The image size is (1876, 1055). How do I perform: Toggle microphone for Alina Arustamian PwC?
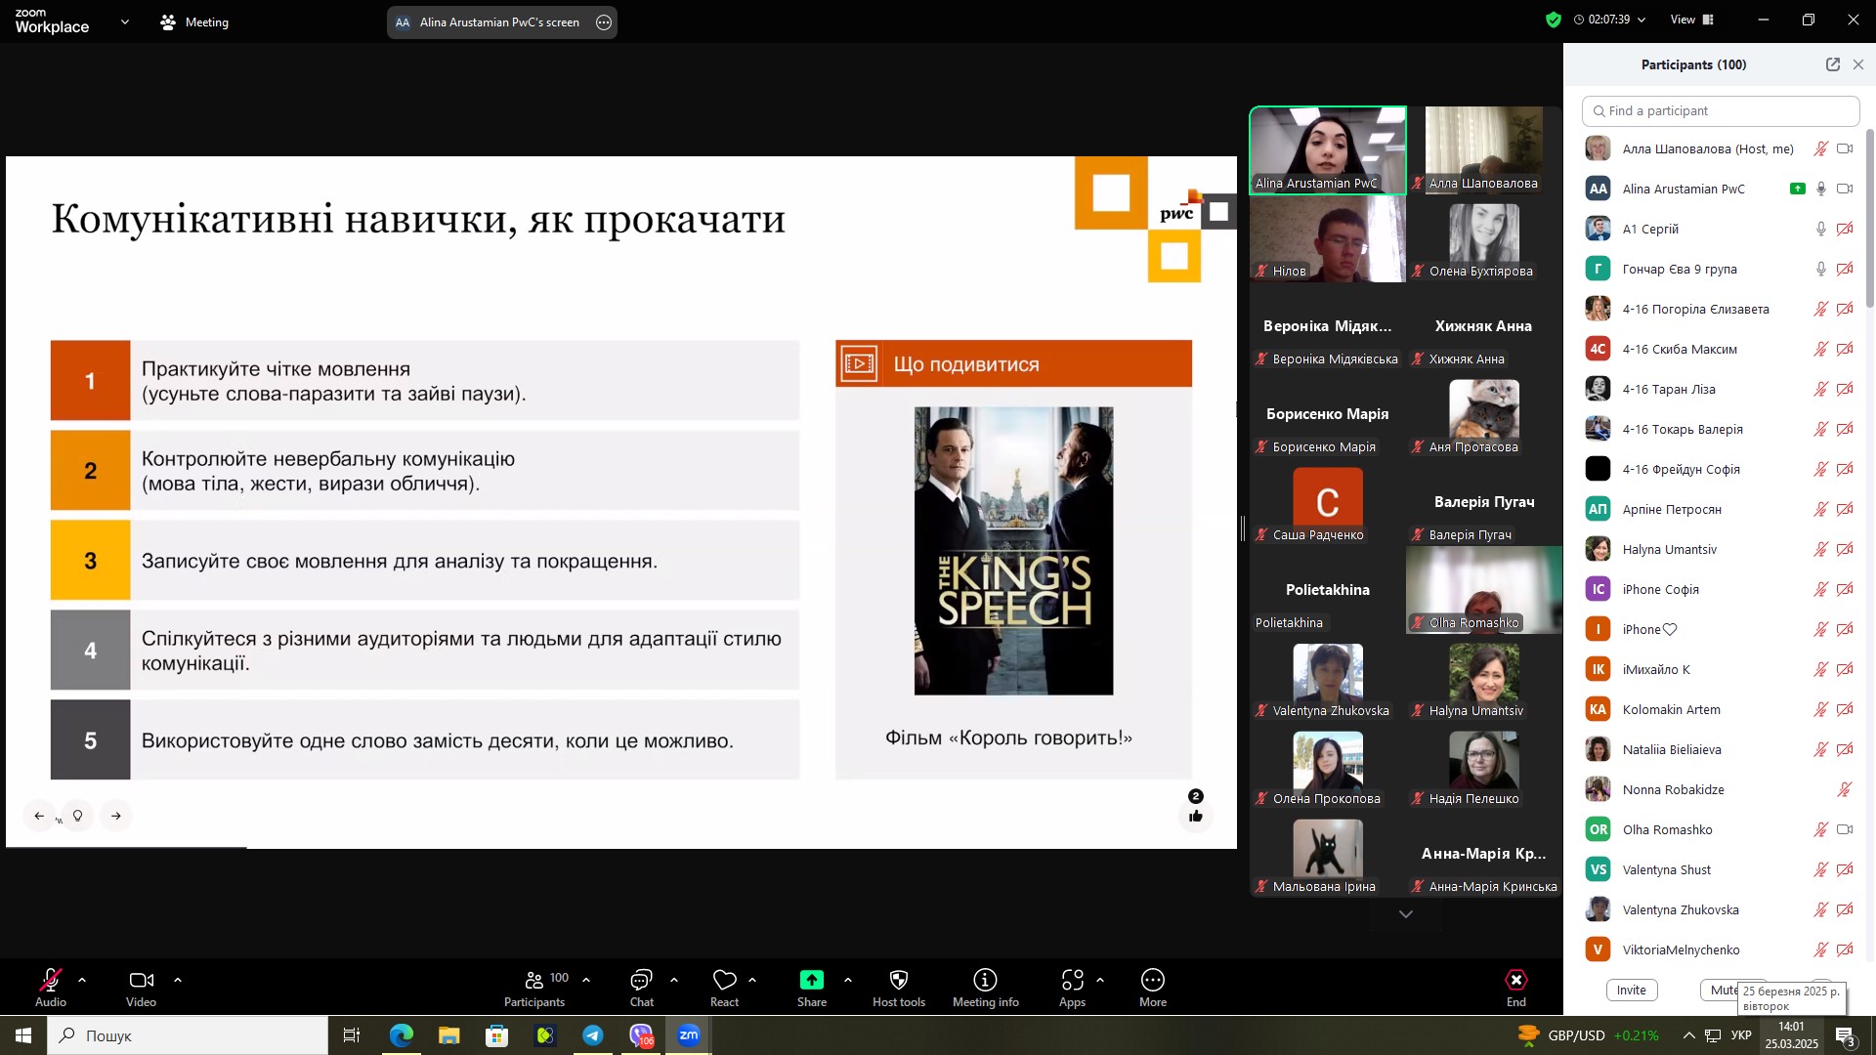1820,190
